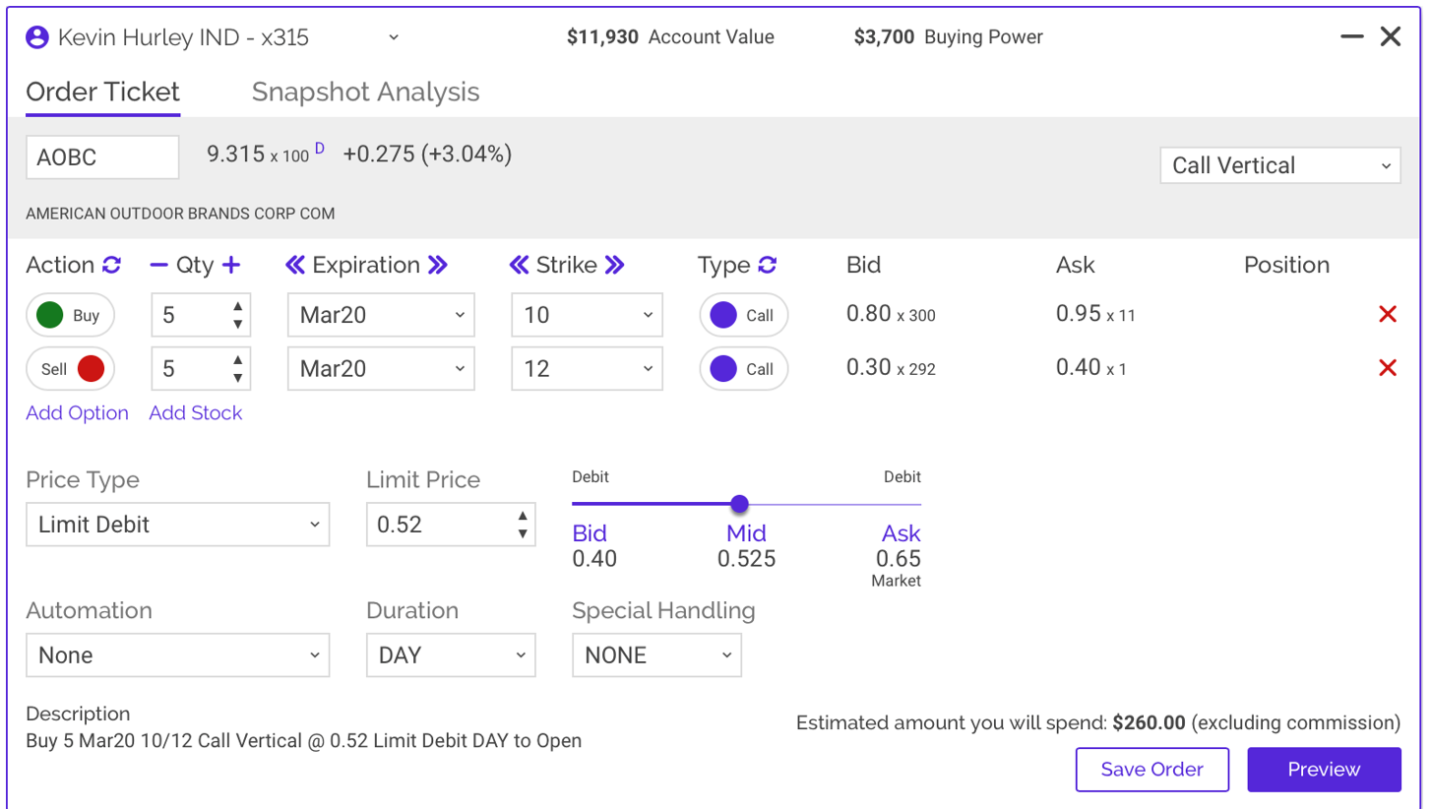Shift expiration later with right double-chevron

pyautogui.click(x=438, y=266)
